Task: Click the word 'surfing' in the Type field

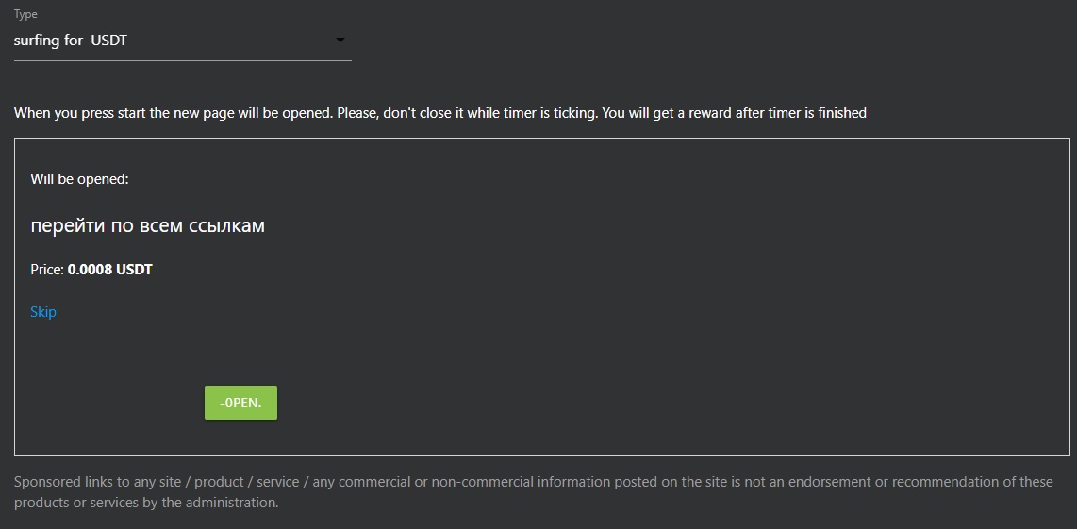Action: click(x=37, y=41)
